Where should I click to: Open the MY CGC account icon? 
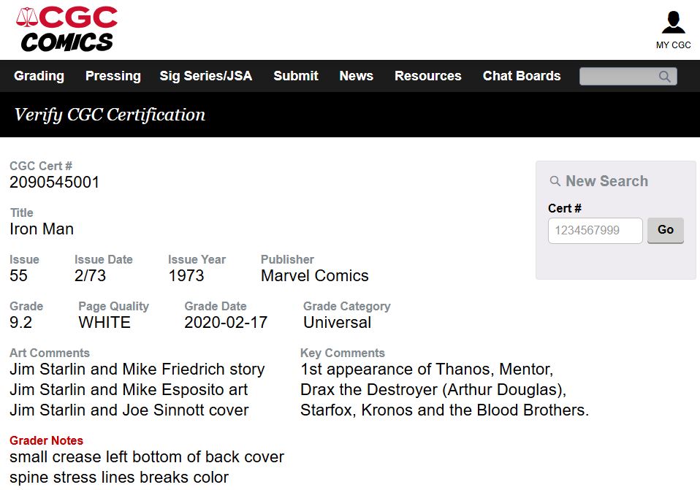pyautogui.click(x=673, y=23)
